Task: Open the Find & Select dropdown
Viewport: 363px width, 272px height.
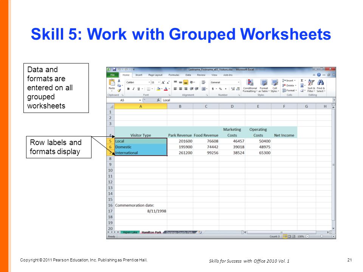Action: [321, 86]
